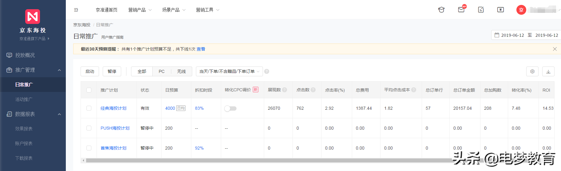
Task: Open the 首焦海投计划 plan link
Action: (113, 148)
